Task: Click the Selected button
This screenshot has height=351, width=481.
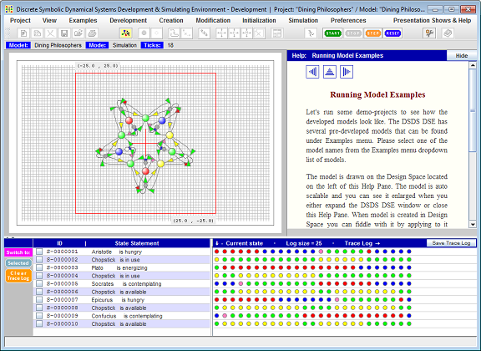Action: tap(18, 263)
